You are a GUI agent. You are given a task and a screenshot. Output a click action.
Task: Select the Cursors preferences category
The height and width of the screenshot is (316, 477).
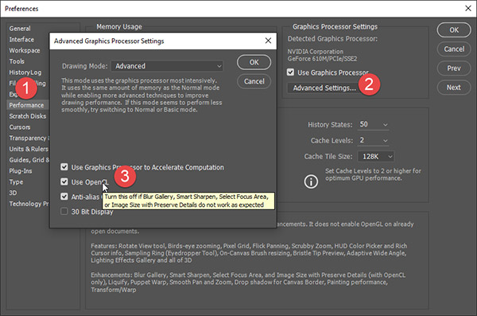20,127
